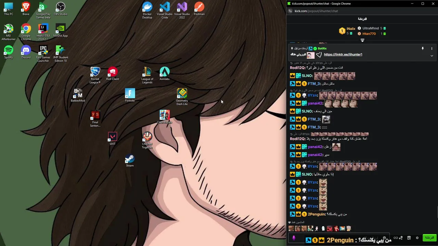Viewport: 438px width, 246px height.
Task: Open Final Sentence game shortcut
Action: pyautogui.click(x=95, y=119)
